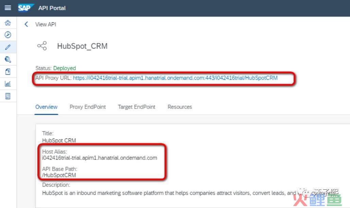Open the Test magnifier icon in sidebar
Image resolution: width=350 pixels, height=208 pixels.
point(8,60)
